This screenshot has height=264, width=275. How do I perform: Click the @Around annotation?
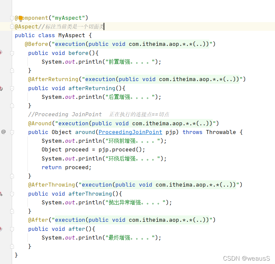[x=40, y=124]
